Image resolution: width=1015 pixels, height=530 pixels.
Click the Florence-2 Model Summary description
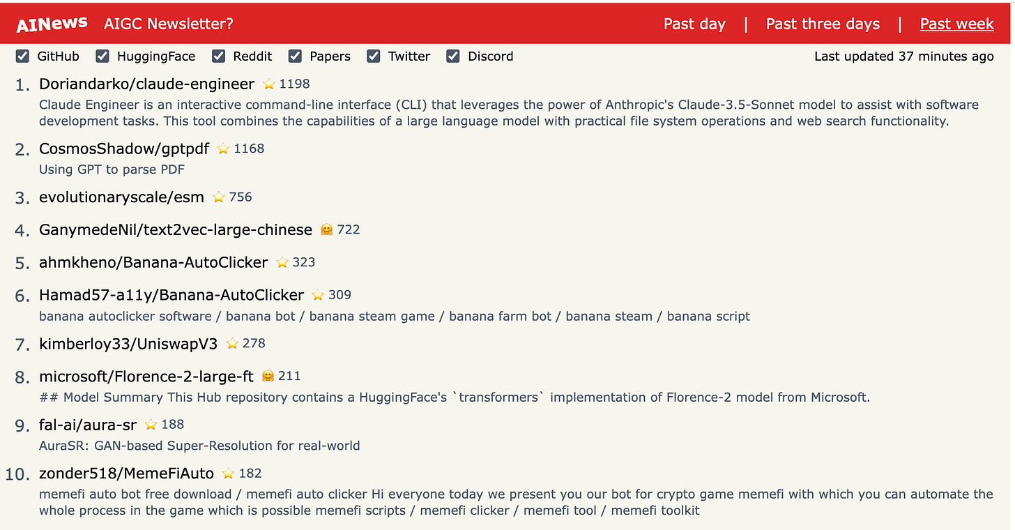point(455,397)
